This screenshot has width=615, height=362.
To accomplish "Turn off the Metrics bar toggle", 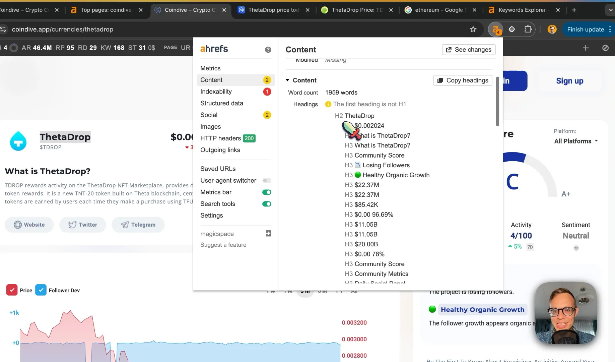I will [267, 192].
